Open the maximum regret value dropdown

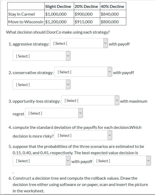click(x=54, y=113)
